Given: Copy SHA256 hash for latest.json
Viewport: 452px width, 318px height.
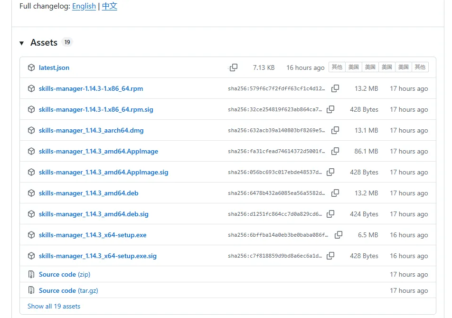Looking at the screenshot, I should (x=234, y=67).
